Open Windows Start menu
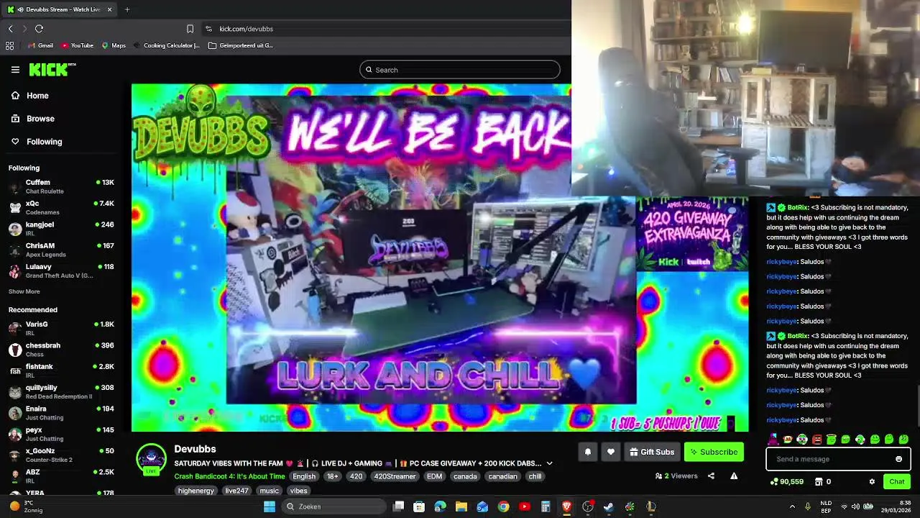 pyautogui.click(x=270, y=506)
